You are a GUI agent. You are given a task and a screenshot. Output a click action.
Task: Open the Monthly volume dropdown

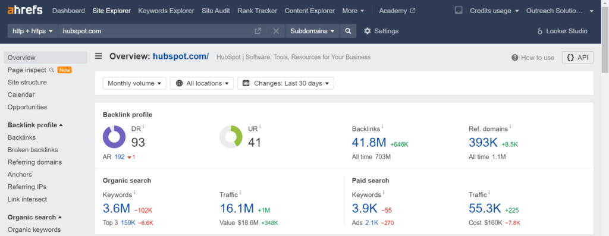coord(134,83)
